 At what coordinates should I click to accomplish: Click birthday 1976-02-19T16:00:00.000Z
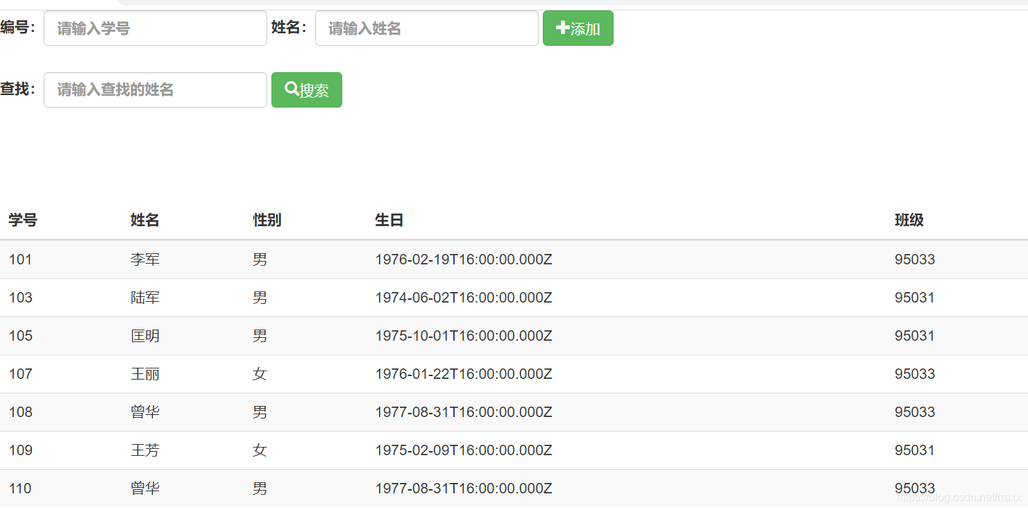click(x=464, y=260)
